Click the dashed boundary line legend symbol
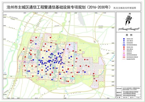Viewport: 145px width, 102px height. (124, 59)
